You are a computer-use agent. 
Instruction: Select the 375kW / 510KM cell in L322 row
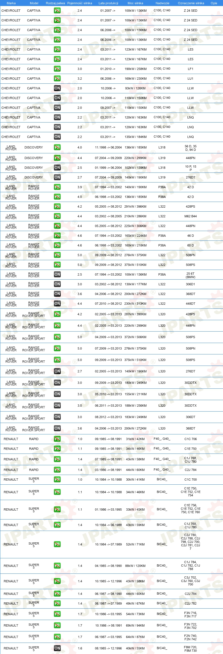[135, 265]
